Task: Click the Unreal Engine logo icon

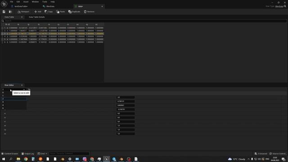Action: pyautogui.click(x=4, y=4)
